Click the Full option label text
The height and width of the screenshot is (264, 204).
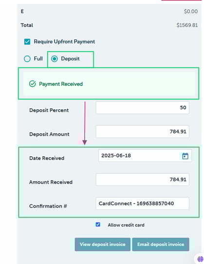tap(38, 59)
